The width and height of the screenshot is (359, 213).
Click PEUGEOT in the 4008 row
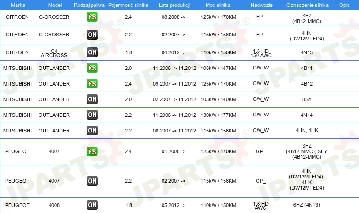[17, 205]
